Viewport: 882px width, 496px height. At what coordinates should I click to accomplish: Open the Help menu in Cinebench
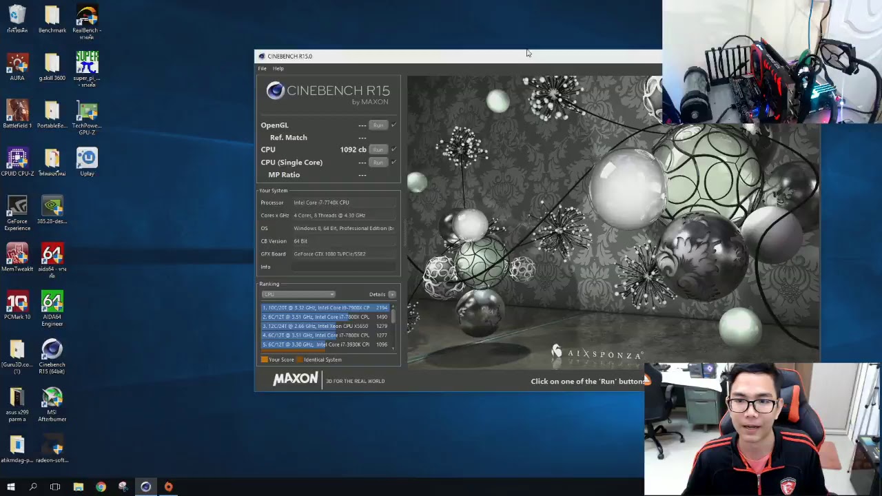[x=278, y=68]
